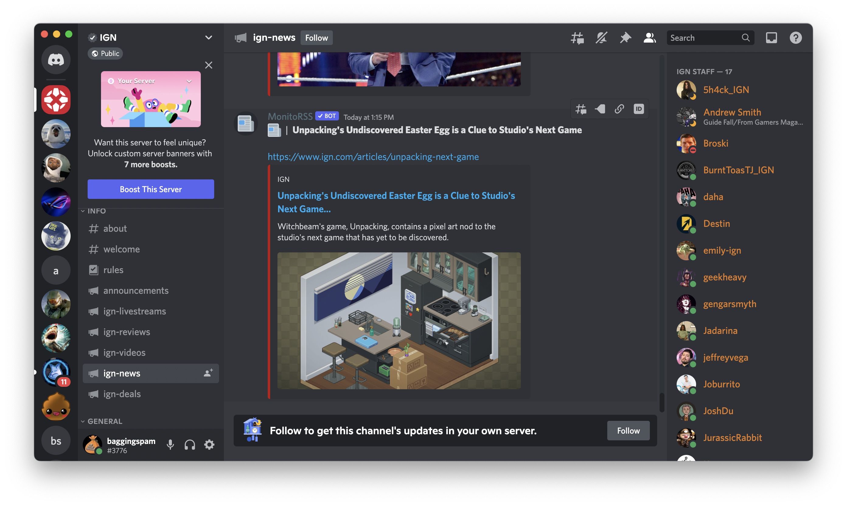Viewport: 847px width, 506px height.
Task: Open user settings gear
Action: [209, 445]
